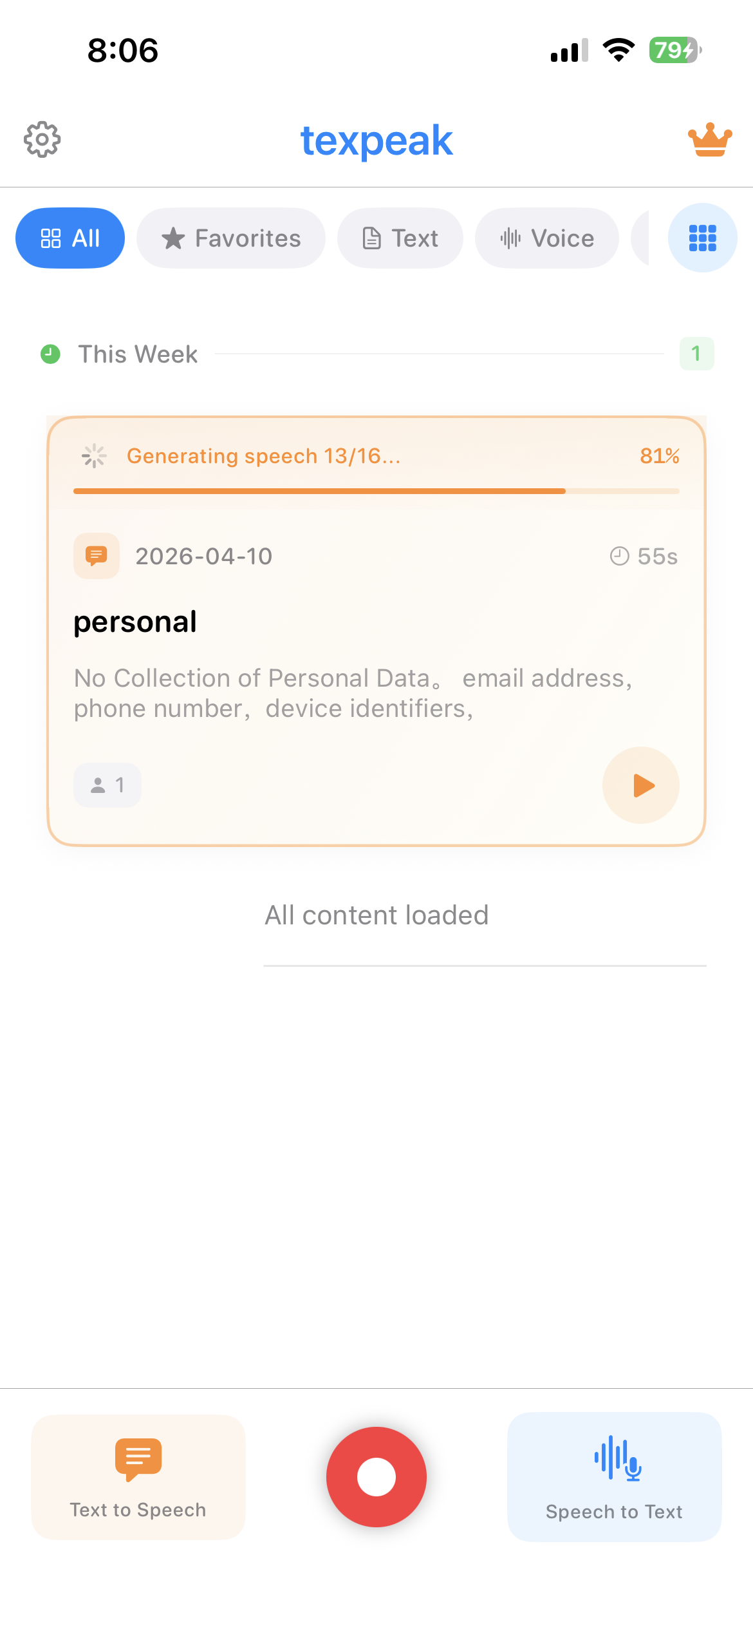
Task: Play the personal audio clip
Action: pyautogui.click(x=640, y=785)
